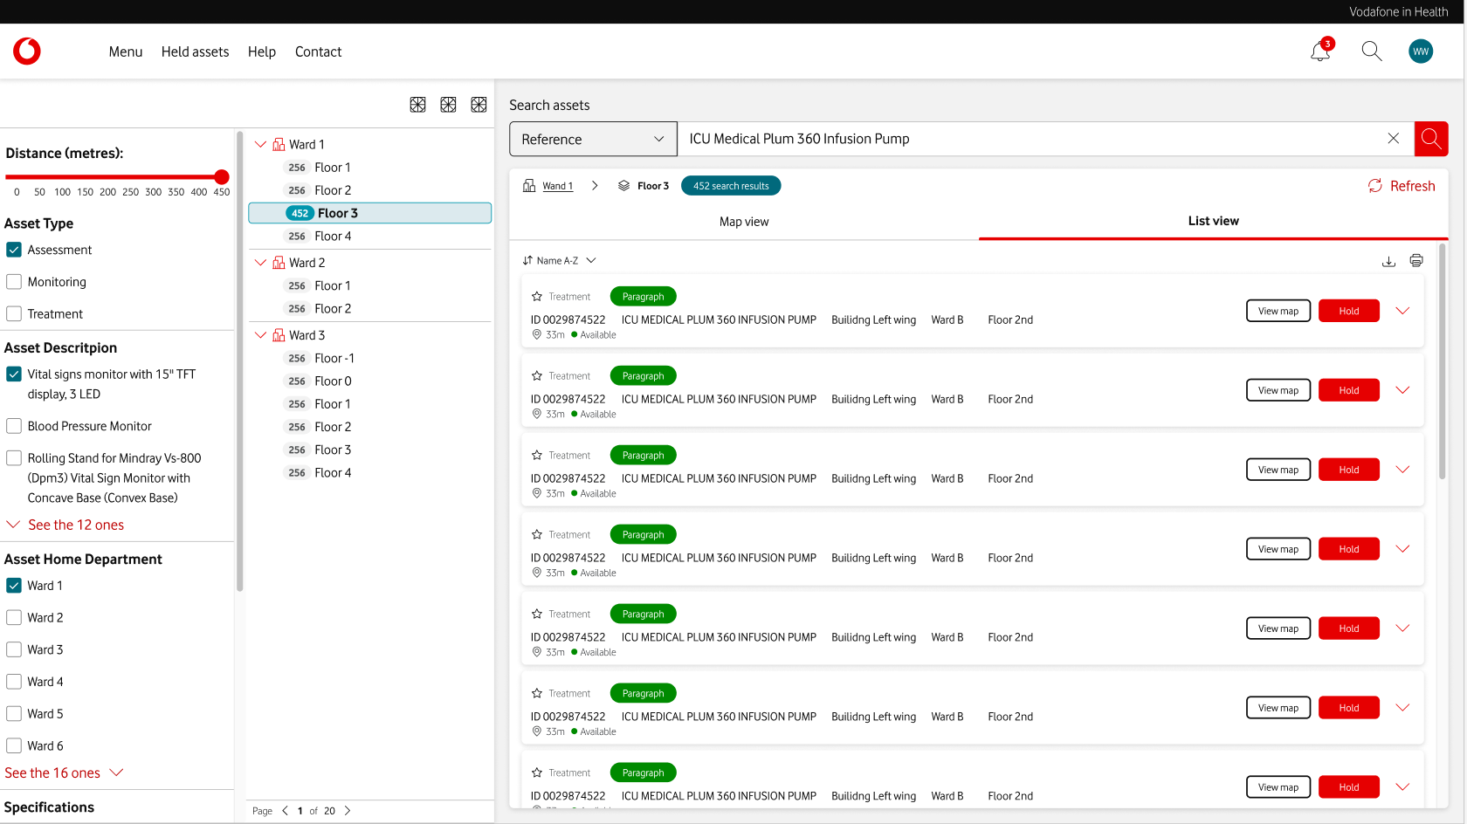Click the distance slider handle

(x=222, y=177)
